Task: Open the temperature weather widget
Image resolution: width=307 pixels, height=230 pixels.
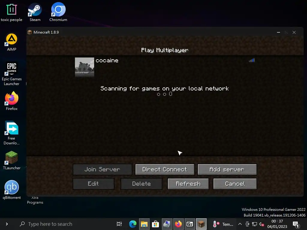Action: coord(223,224)
